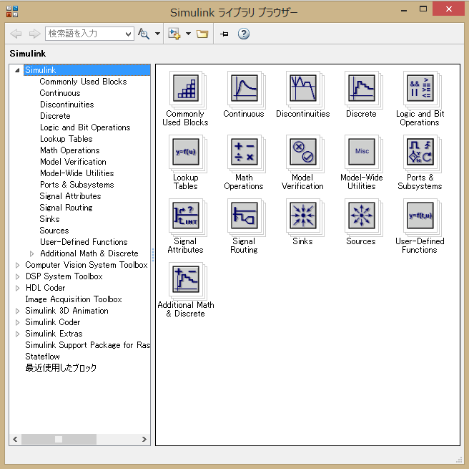This screenshot has height=469, width=469.
Task: Select the Math Operations library icon
Action: (x=244, y=152)
